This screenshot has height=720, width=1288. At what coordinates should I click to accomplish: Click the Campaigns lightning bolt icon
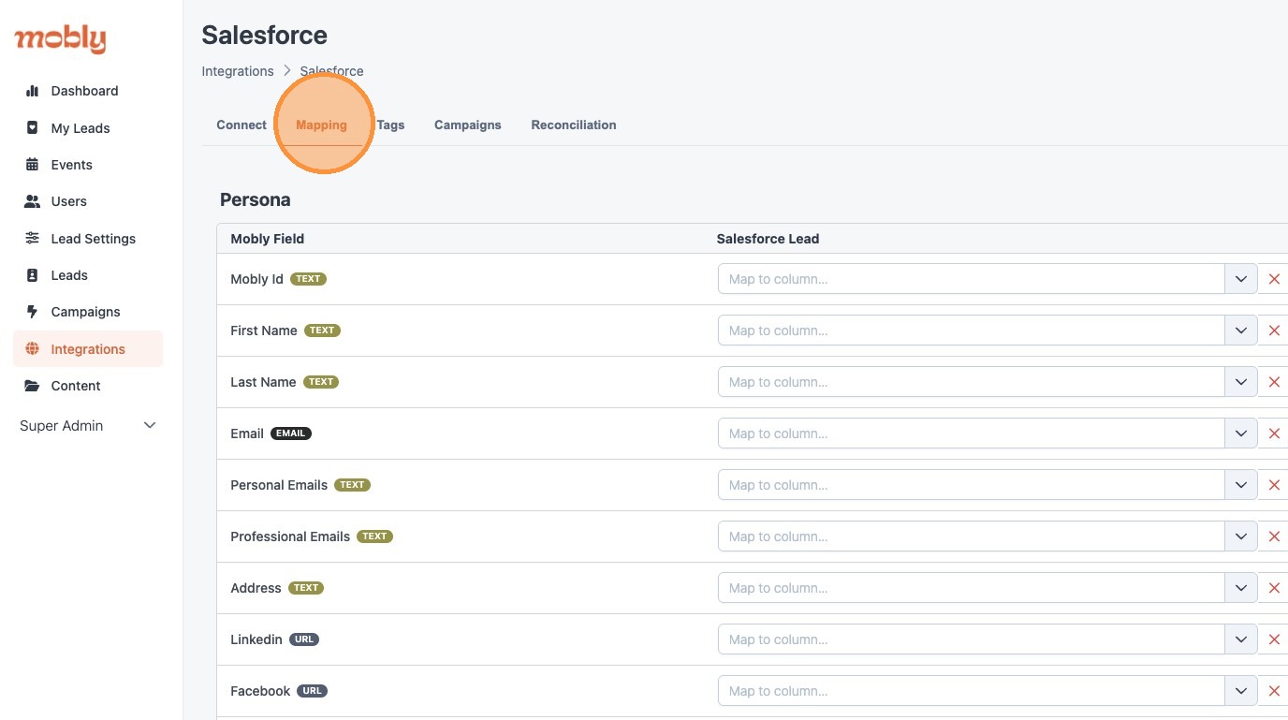pos(32,312)
